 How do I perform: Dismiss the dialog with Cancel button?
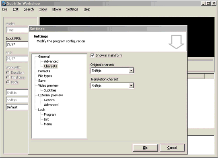pos(172,148)
